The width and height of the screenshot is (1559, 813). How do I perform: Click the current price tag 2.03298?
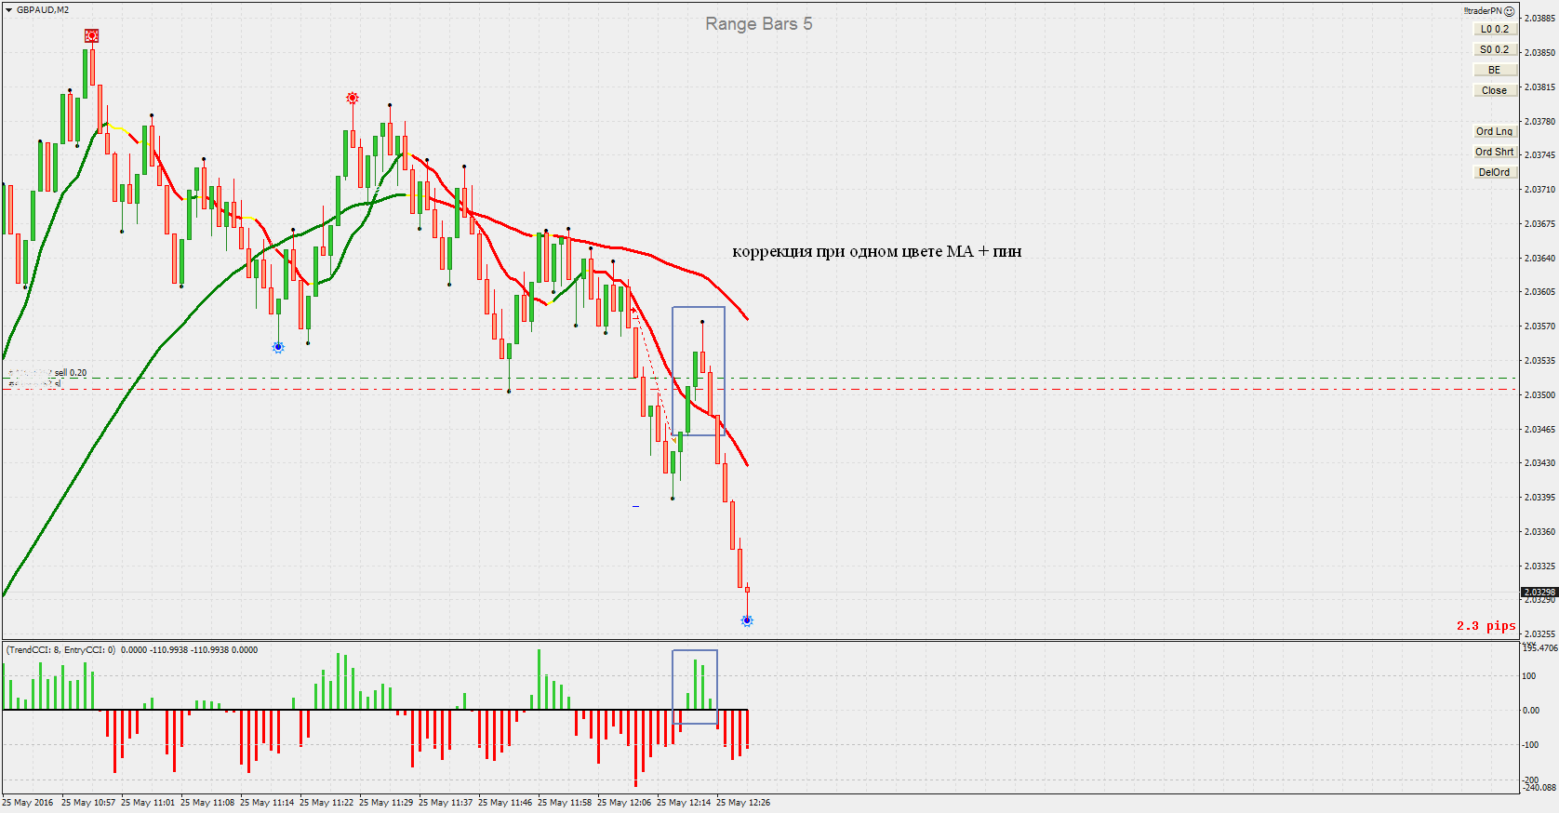(1539, 592)
